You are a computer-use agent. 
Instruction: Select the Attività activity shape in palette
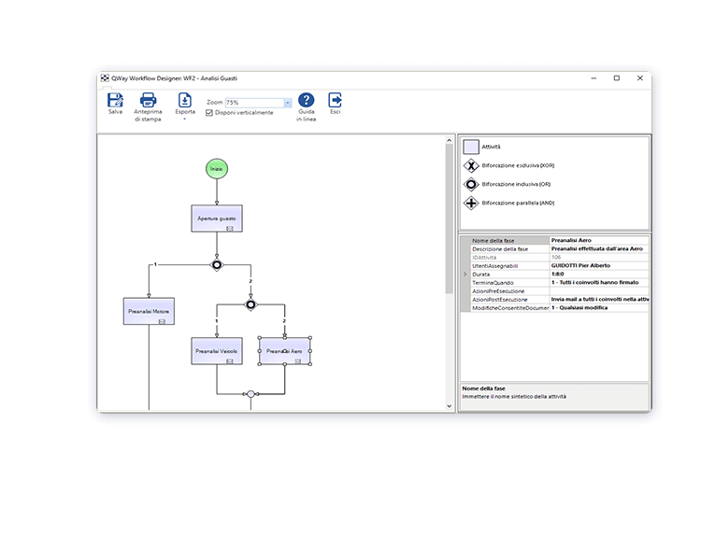471,147
